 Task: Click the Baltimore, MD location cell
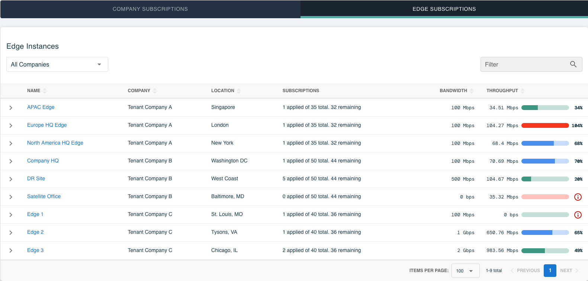tap(228, 196)
